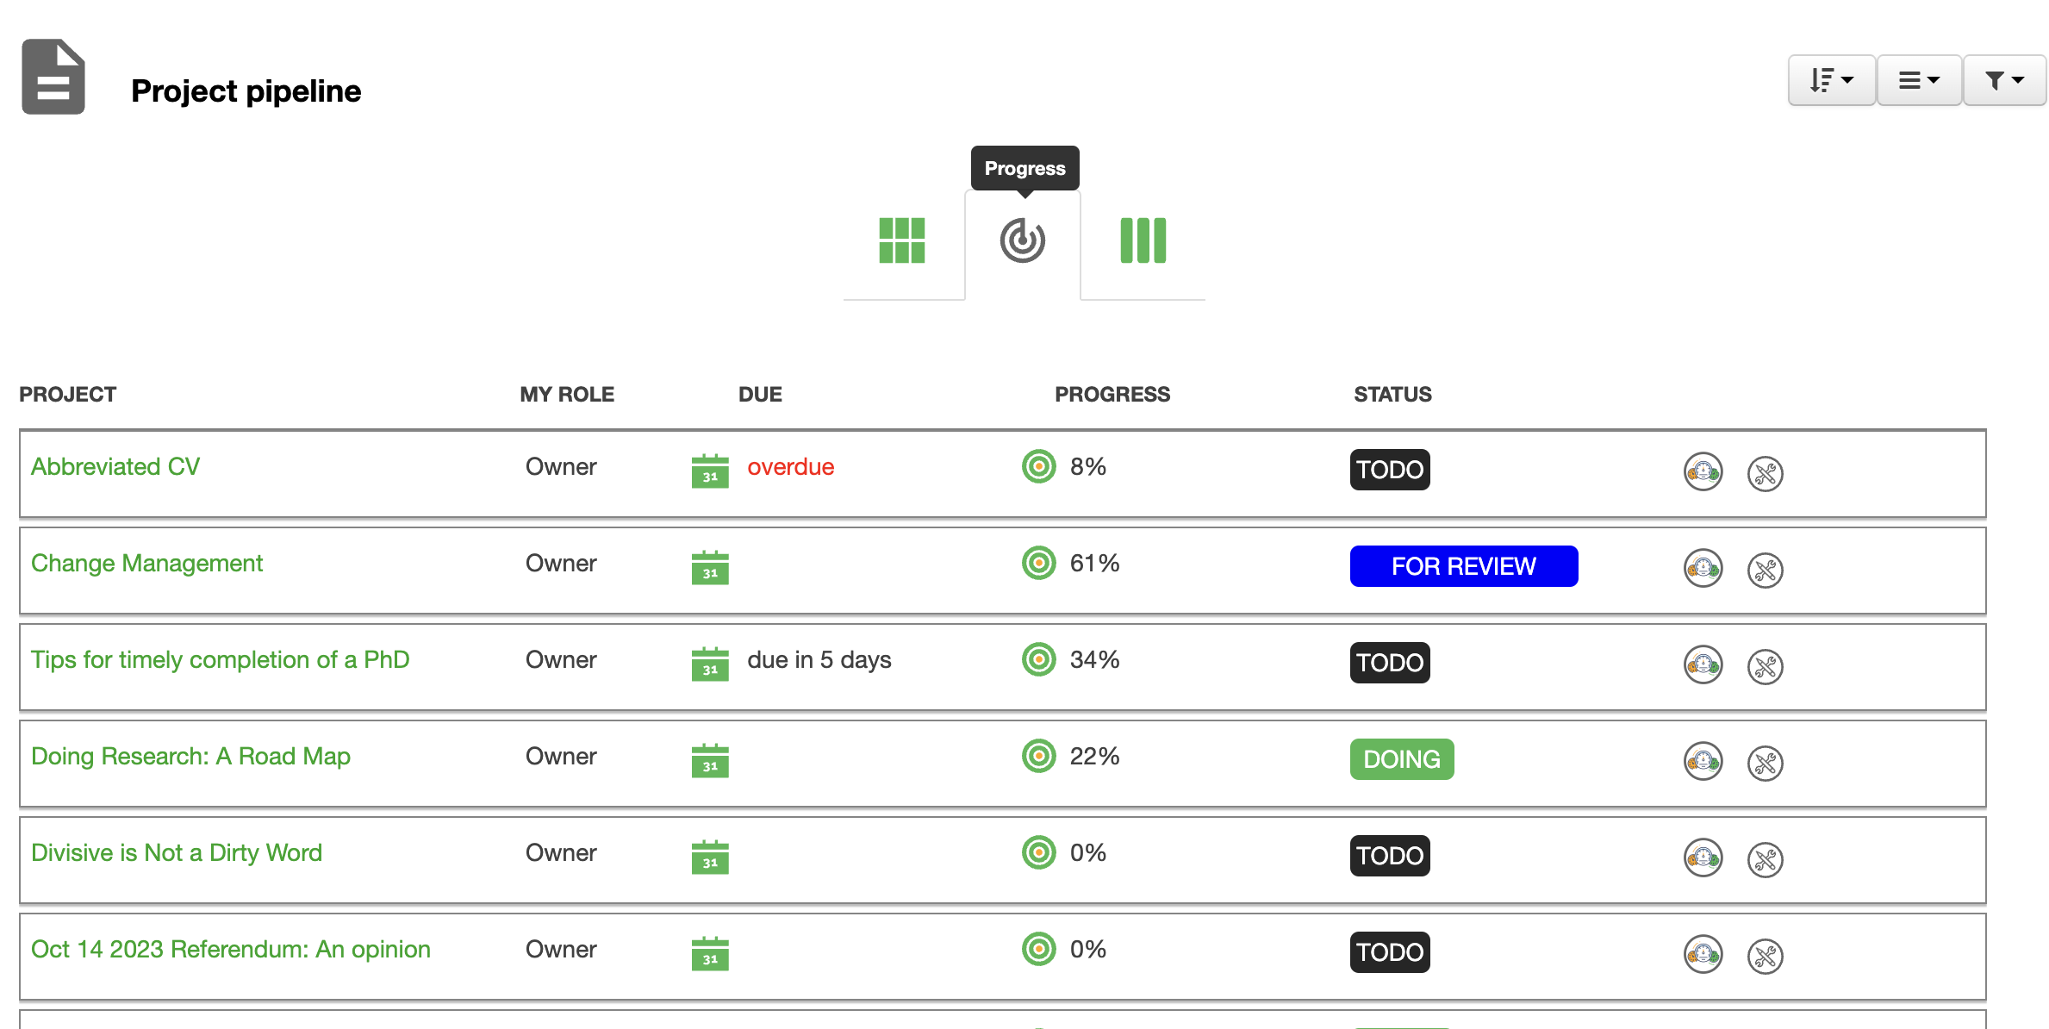Open team dashboard icon for Divisive row
Viewport: 2049px width, 1029px height.
1703,857
